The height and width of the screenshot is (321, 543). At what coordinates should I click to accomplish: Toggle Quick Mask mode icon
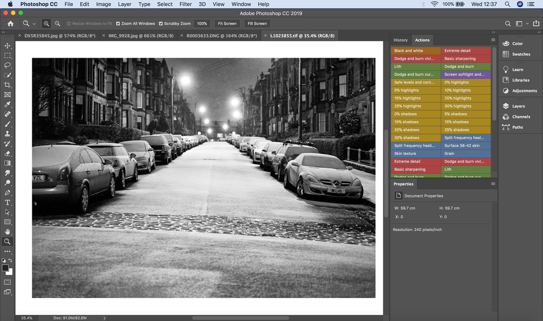click(x=7, y=282)
